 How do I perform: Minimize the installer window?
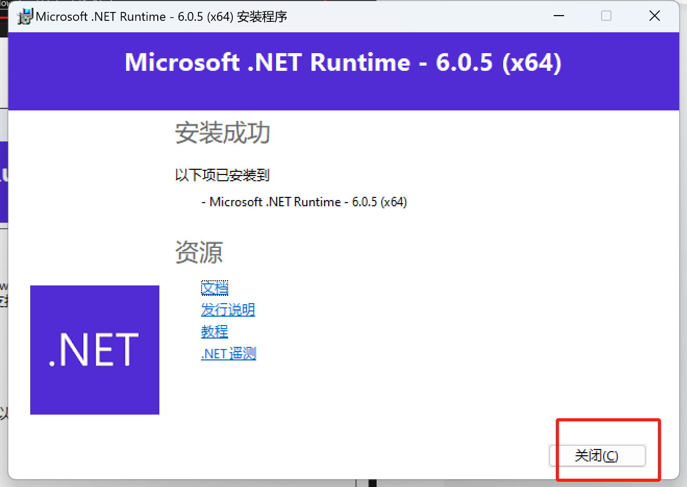tap(559, 16)
